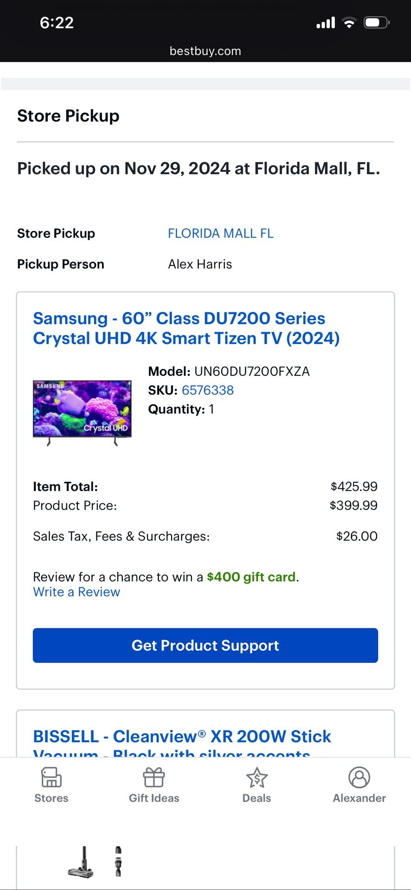Viewport: 411px width, 890px height.
Task: Open the Deals star icon
Action: coord(257,777)
